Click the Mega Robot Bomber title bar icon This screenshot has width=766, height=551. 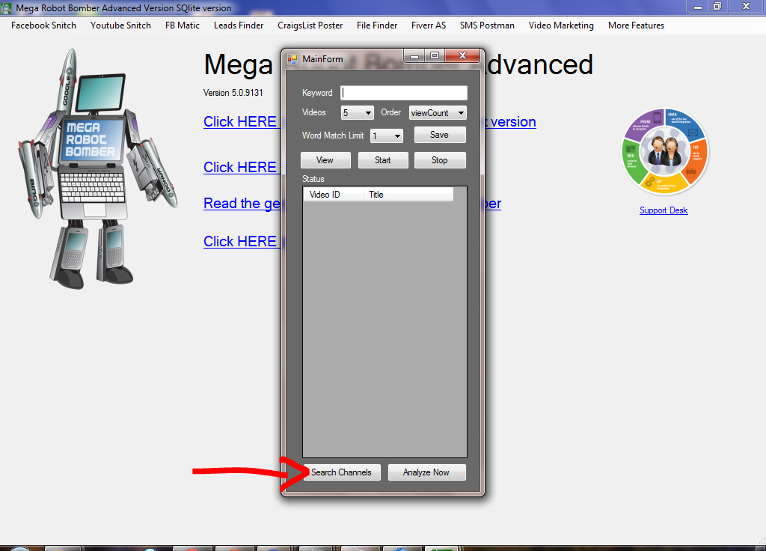point(6,7)
